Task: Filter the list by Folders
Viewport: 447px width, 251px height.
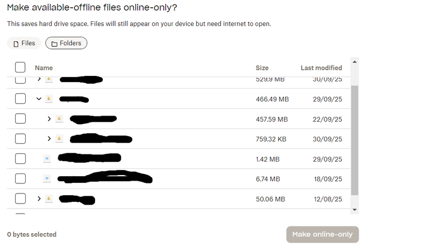Action: pyautogui.click(x=66, y=43)
